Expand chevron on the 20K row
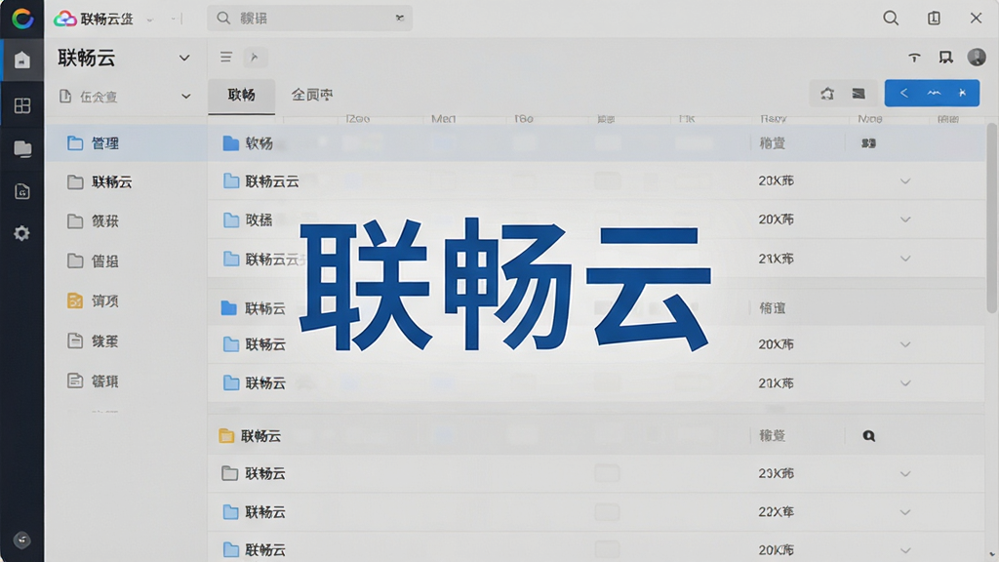The width and height of the screenshot is (999, 562). tap(905, 550)
